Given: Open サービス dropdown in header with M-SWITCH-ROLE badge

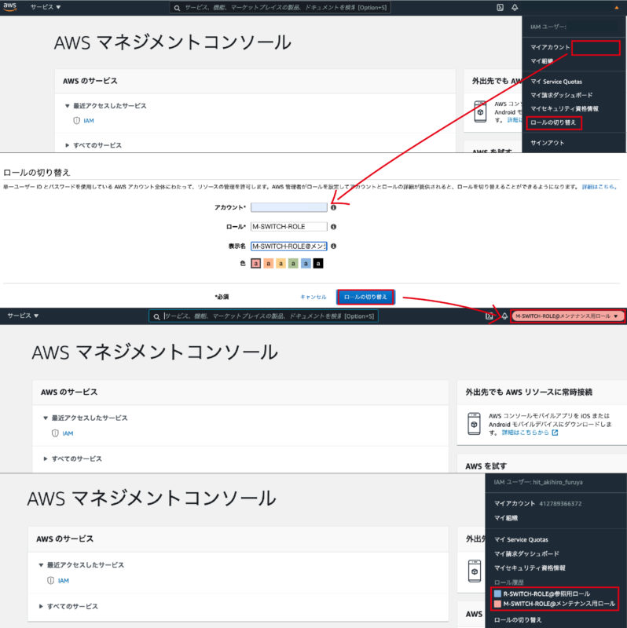Looking at the screenshot, I should tap(23, 316).
